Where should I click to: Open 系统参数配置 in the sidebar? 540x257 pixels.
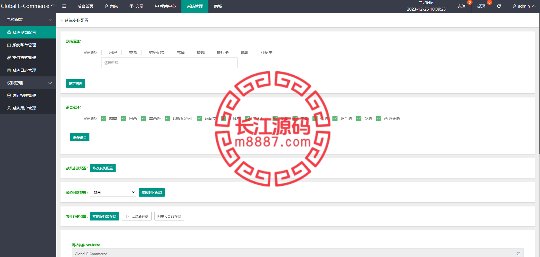click(28, 32)
